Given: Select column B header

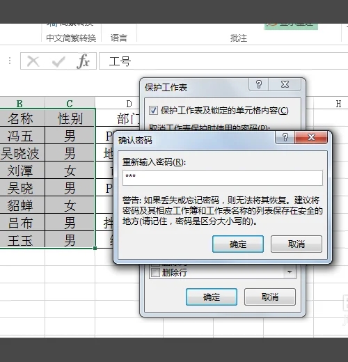Looking at the screenshot, I should [19, 104].
